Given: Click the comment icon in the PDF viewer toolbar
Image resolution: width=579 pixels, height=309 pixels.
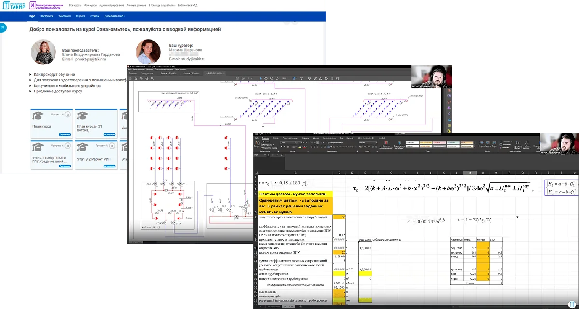Looking at the screenshot, I should click(309, 78).
